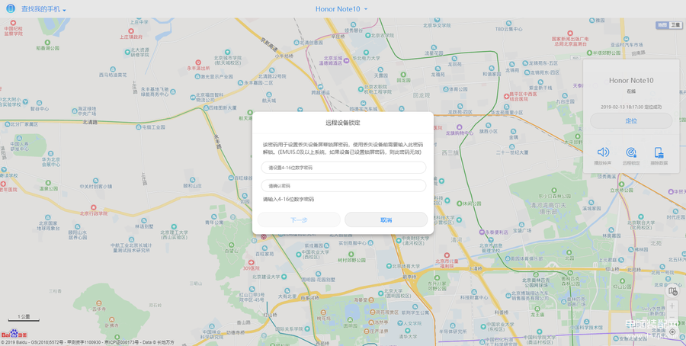Click the Huawei cloud logo icon
686x346 pixels.
point(11,8)
